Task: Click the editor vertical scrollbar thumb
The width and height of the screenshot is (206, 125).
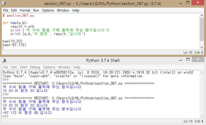Action: (202, 29)
